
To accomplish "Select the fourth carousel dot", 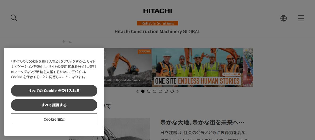I will click(x=160, y=91).
